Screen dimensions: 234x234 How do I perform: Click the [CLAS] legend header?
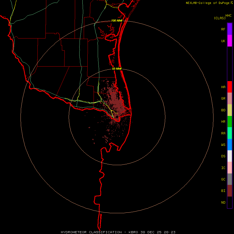tap(220, 18)
